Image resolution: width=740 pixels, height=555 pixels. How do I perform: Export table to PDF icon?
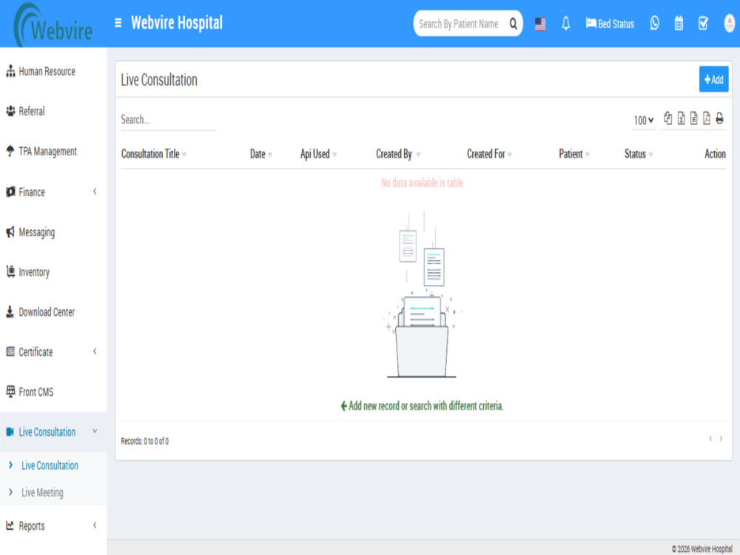click(x=707, y=118)
